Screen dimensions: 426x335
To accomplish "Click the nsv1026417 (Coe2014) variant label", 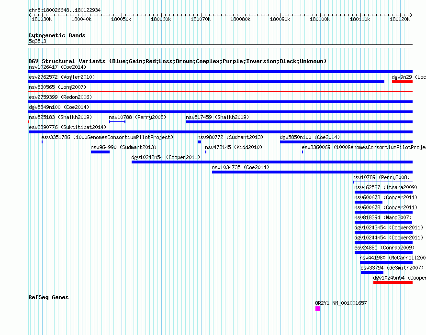I will click(57, 67).
